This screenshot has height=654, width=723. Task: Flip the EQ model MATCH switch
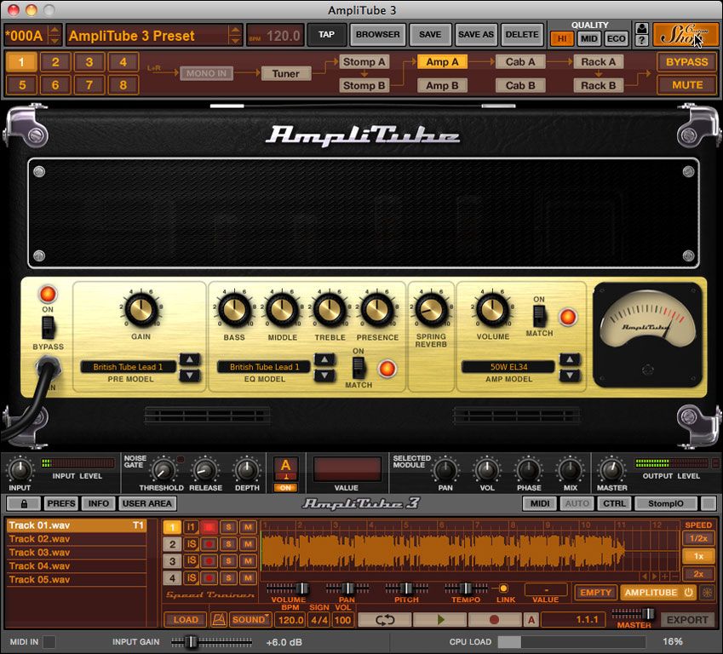(359, 368)
